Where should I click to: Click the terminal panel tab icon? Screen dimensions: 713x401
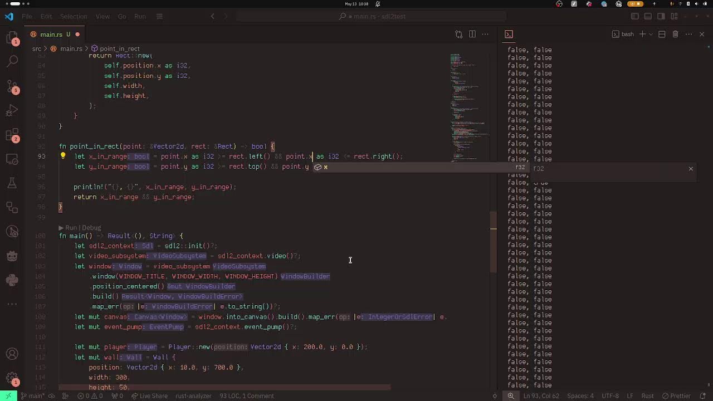(x=509, y=34)
